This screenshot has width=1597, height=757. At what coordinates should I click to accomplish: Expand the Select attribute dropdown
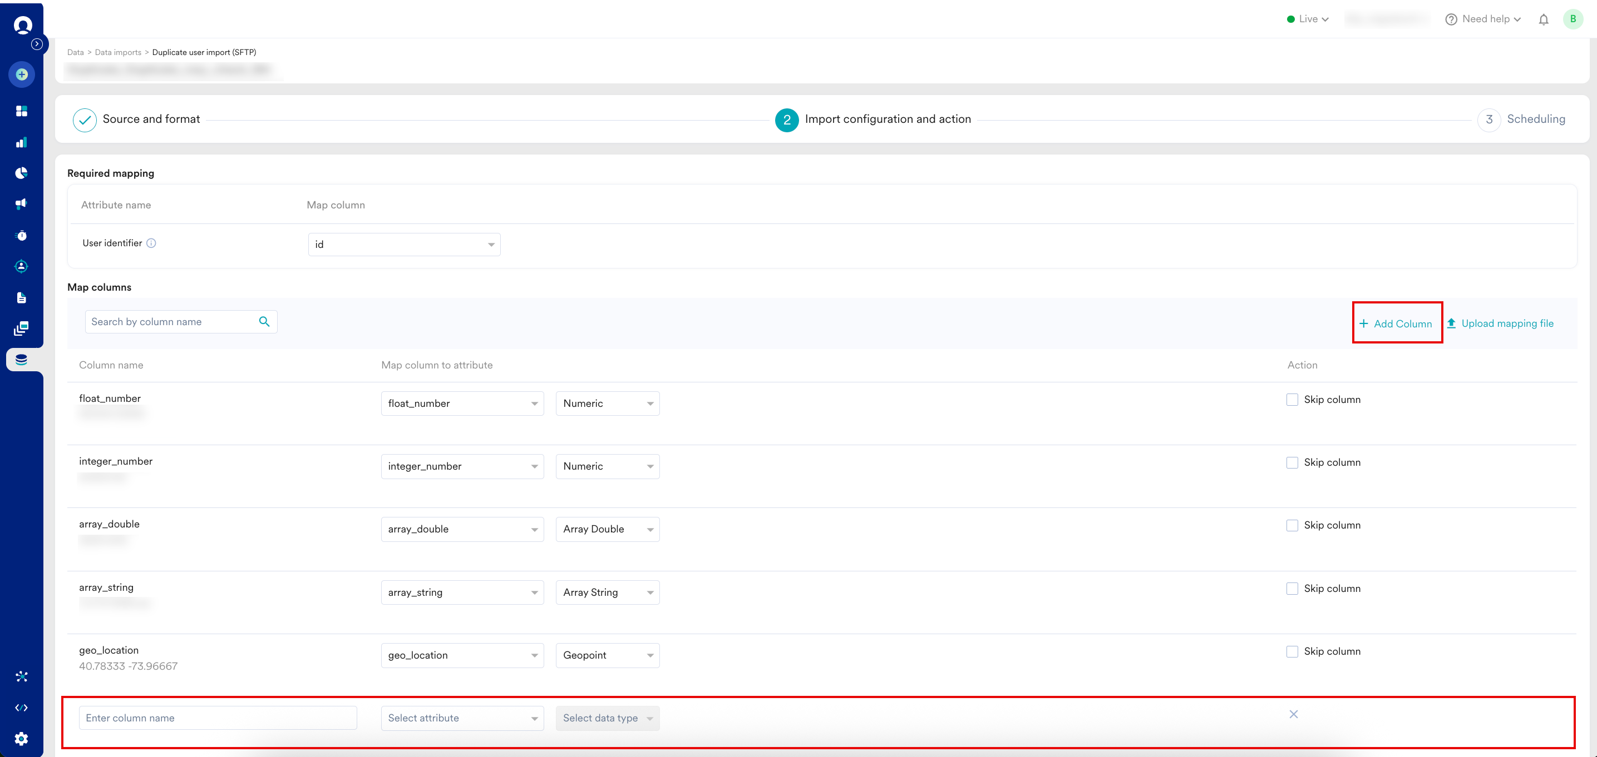pos(462,718)
